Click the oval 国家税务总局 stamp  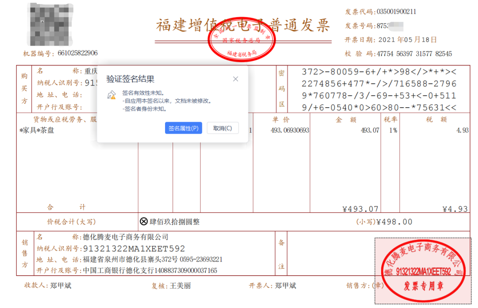coord(242,39)
